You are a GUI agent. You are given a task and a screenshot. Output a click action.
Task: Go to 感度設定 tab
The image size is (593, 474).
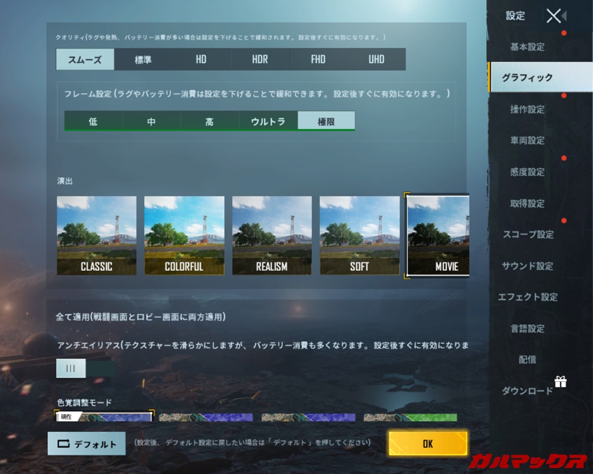pyautogui.click(x=527, y=172)
